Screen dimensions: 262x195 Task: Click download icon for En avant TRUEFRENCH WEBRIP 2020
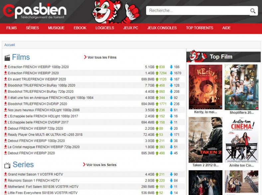pos(6,79)
